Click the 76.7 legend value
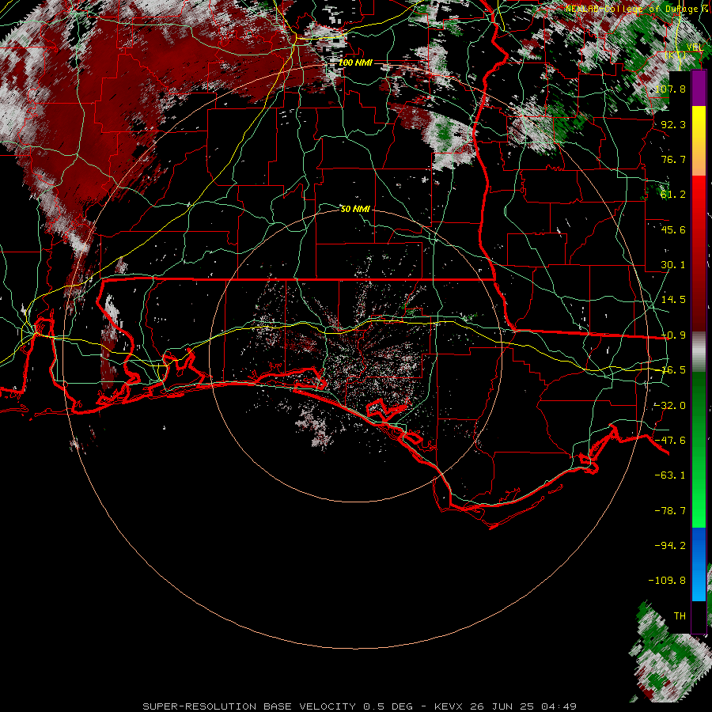Image resolution: width=712 pixels, height=712 pixels. (673, 159)
